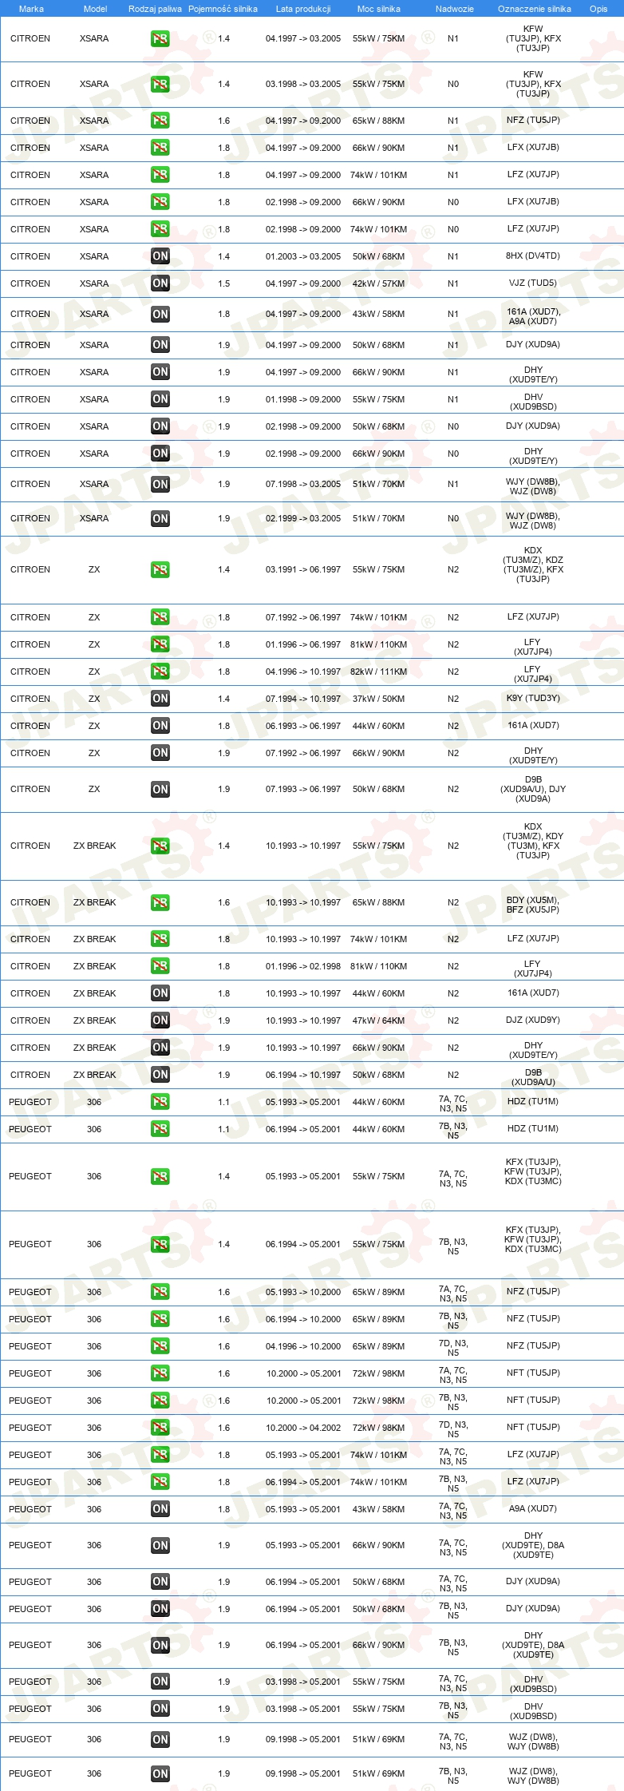Click production years '04.1996 -> 10.1997'

click(x=303, y=672)
